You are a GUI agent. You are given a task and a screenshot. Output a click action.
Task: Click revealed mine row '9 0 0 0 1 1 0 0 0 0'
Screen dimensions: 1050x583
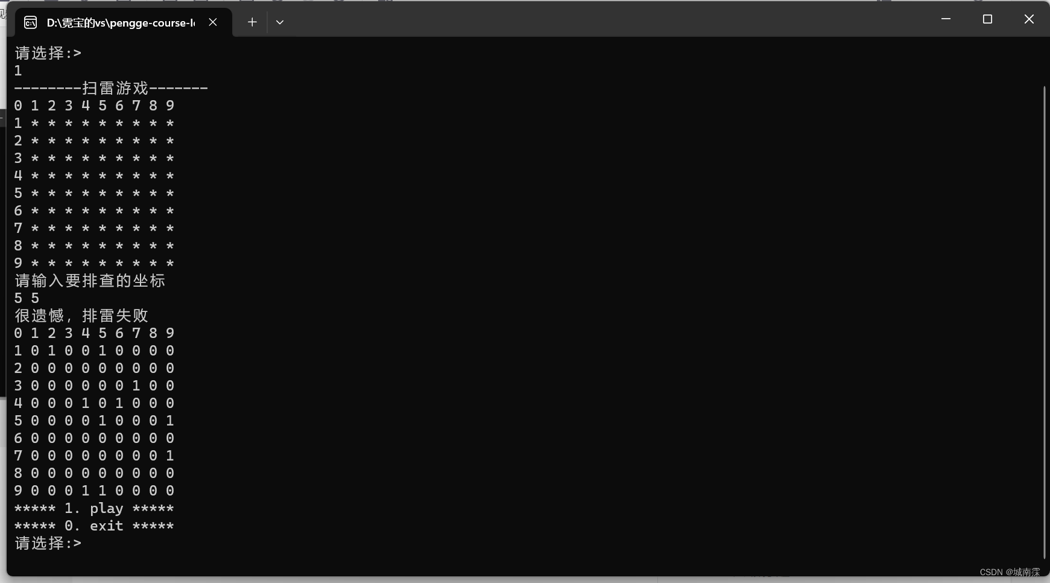[94, 491]
